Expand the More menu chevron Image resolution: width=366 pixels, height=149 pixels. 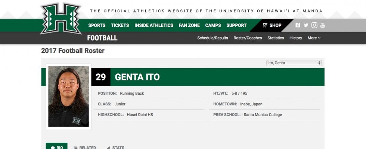click(319, 38)
